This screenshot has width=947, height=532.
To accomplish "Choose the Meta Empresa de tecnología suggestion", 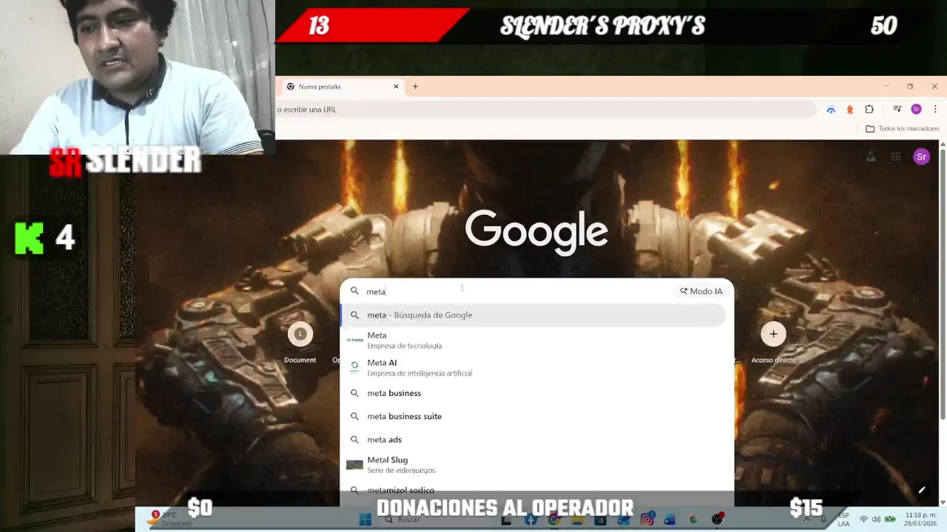I will point(533,340).
